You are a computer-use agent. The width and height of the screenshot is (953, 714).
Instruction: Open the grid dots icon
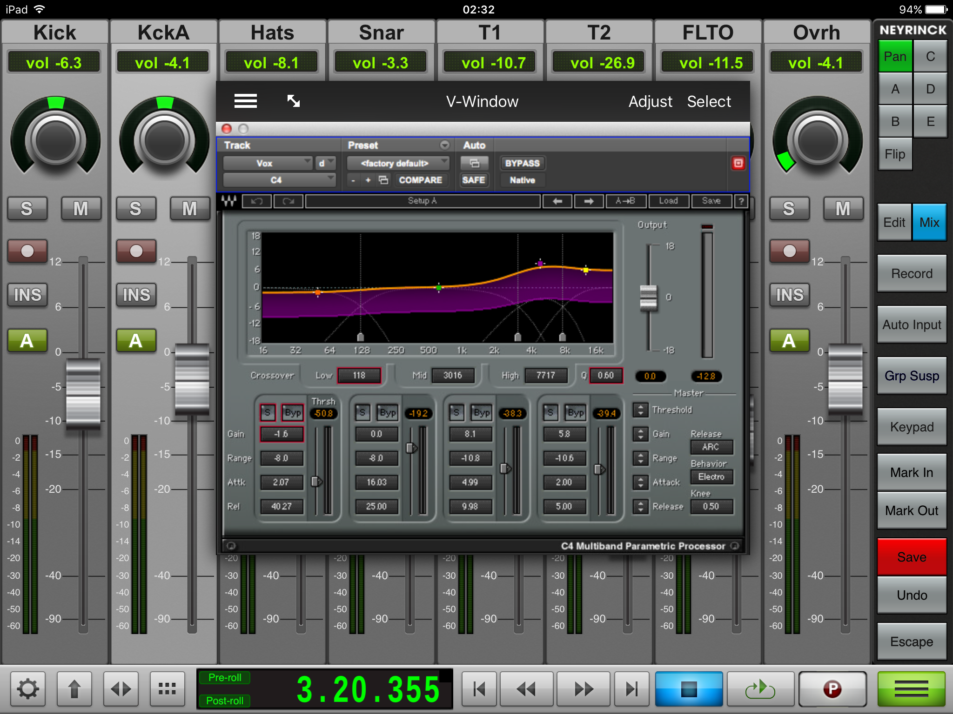(x=167, y=689)
